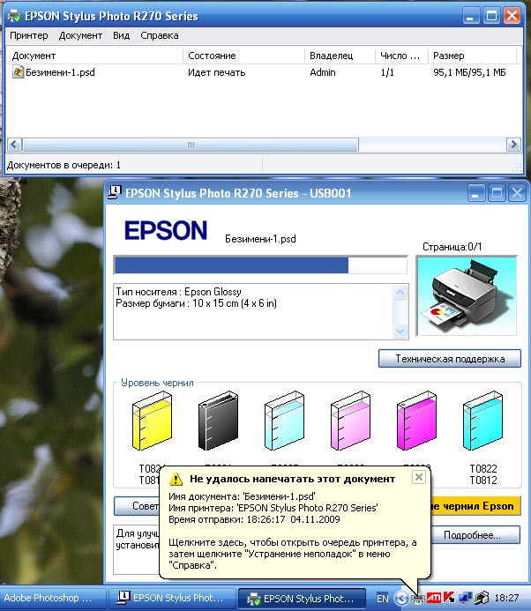
Task: Open the Вид menu
Action: pyautogui.click(x=121, y=35)
